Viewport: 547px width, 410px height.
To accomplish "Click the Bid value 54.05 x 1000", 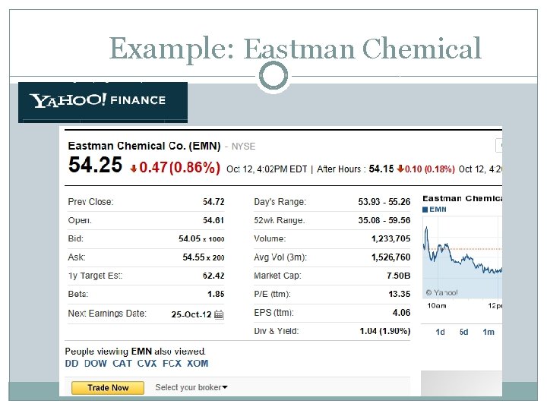I will pyautogui.click(x=201, y=239).
